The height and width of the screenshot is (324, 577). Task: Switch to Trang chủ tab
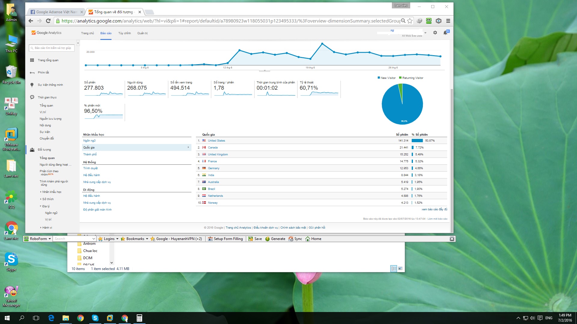pyautogui.click(x=87, y=33)
